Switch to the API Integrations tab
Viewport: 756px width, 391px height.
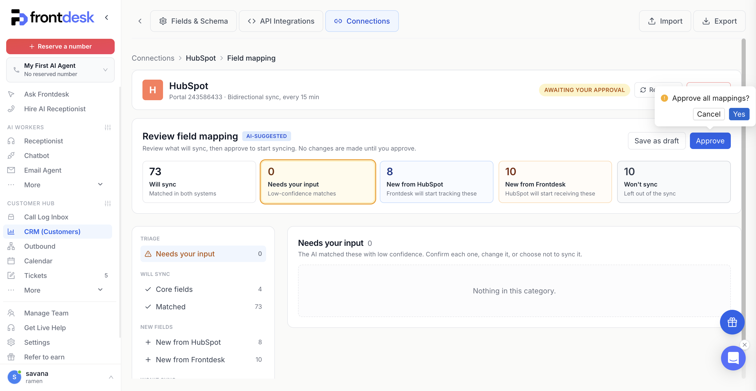pyautogui.click(x=281, y=21)
